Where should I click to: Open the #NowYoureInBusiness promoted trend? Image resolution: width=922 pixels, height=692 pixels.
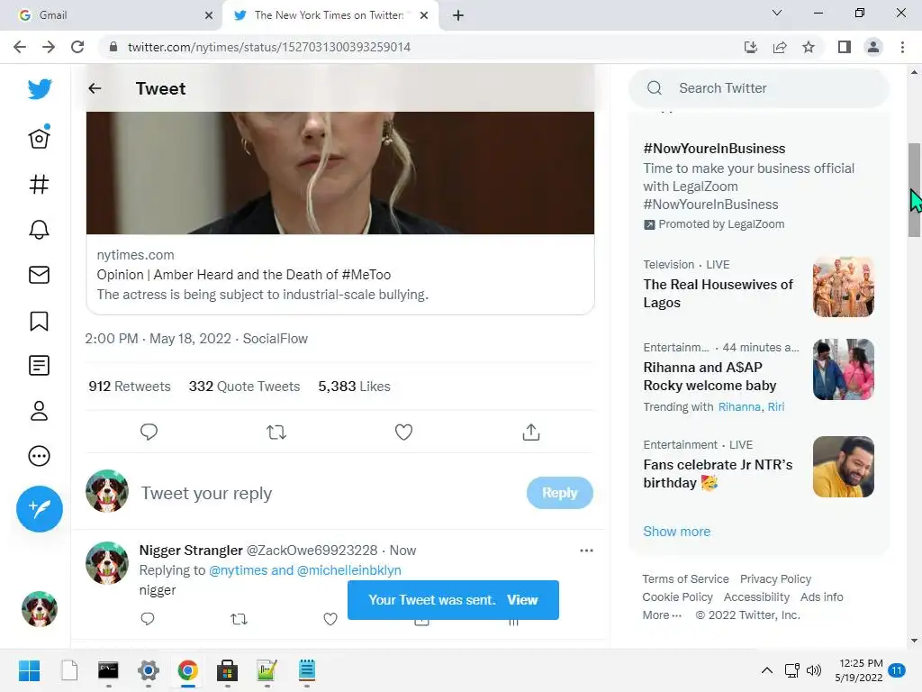(x=758, y=186)
